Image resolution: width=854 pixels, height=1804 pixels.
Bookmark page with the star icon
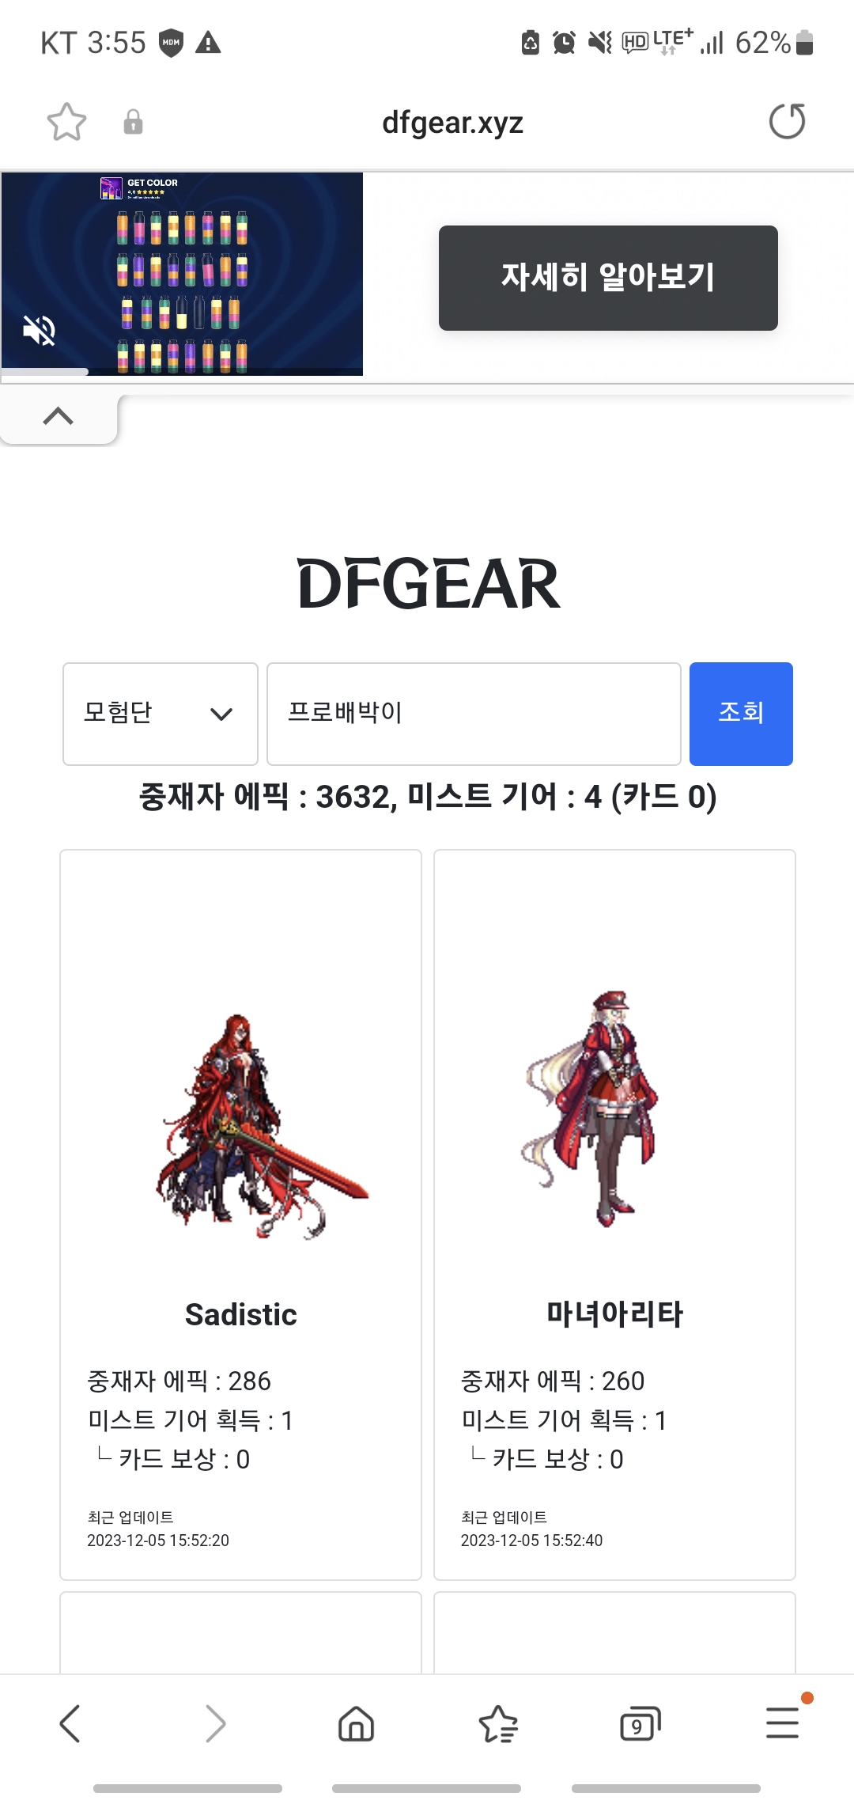click(x=66, y=122)
